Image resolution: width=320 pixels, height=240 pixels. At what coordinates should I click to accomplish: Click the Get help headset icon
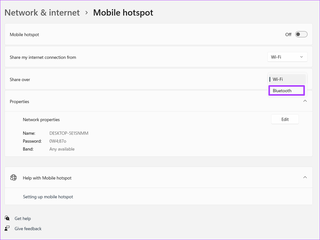[x=7, y=218]
